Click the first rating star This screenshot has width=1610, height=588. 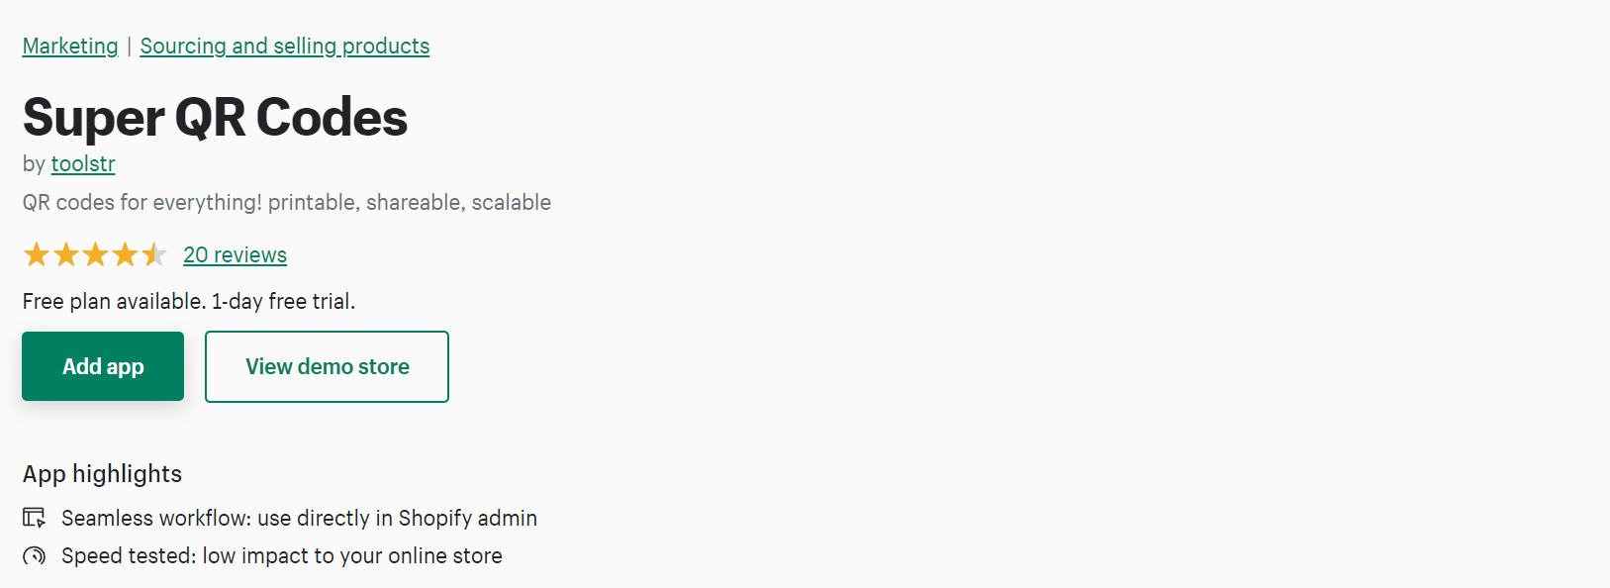pyautogui.click(x=37, y=255)
